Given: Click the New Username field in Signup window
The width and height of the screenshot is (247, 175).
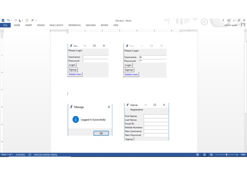Looking at the screenshot, I should point(156,131).
